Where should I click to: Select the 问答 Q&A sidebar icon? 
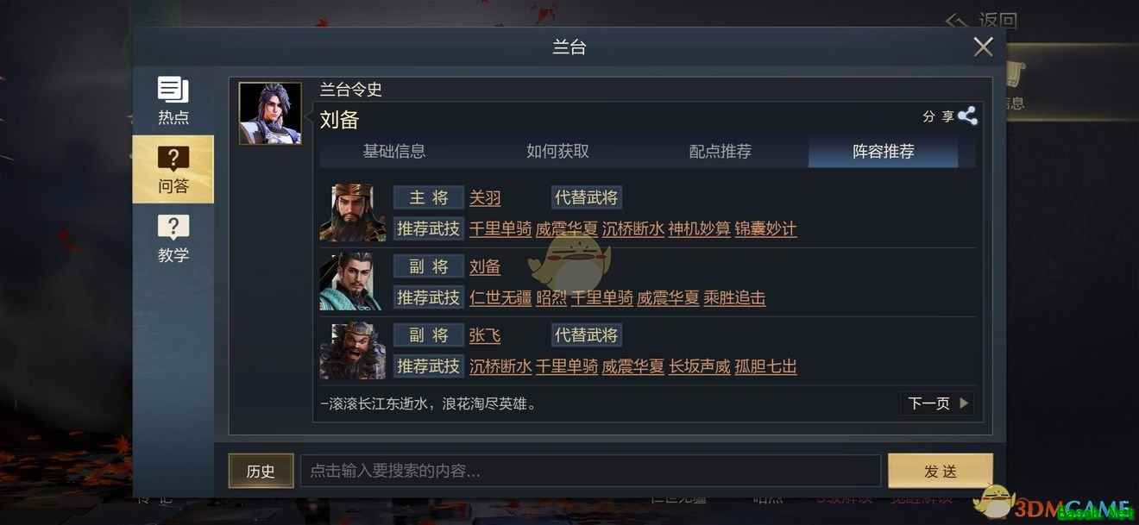[173, 169]
